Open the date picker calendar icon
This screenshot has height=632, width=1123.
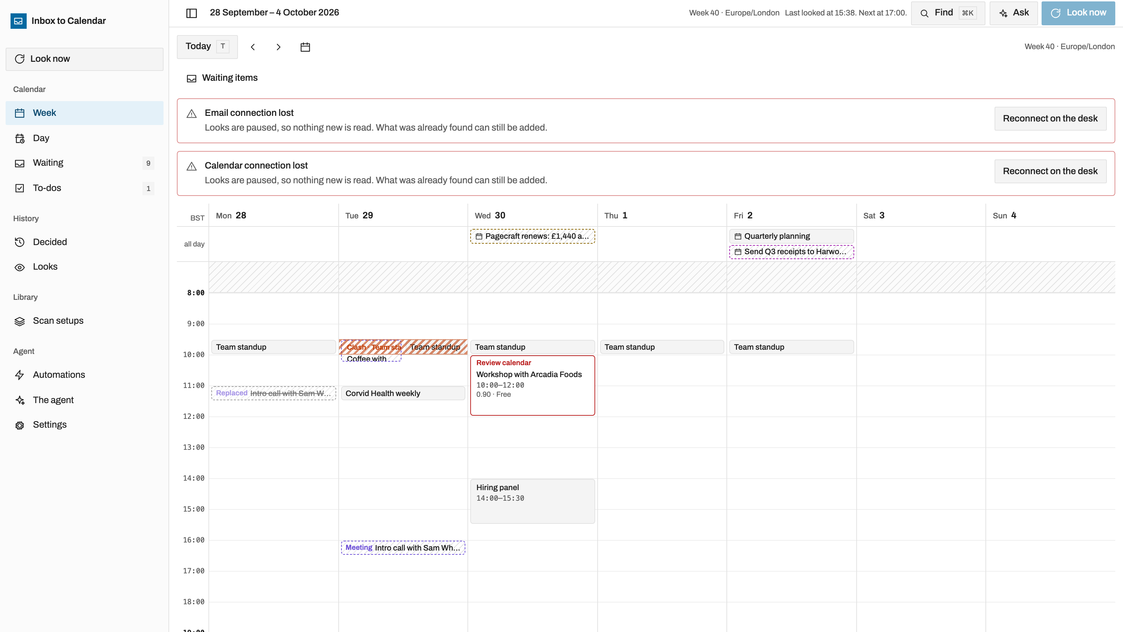tap(305, 47)
